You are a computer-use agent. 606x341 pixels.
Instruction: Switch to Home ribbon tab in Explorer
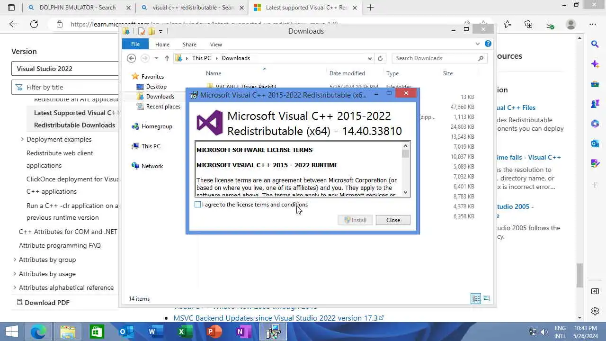coord(162,45)
